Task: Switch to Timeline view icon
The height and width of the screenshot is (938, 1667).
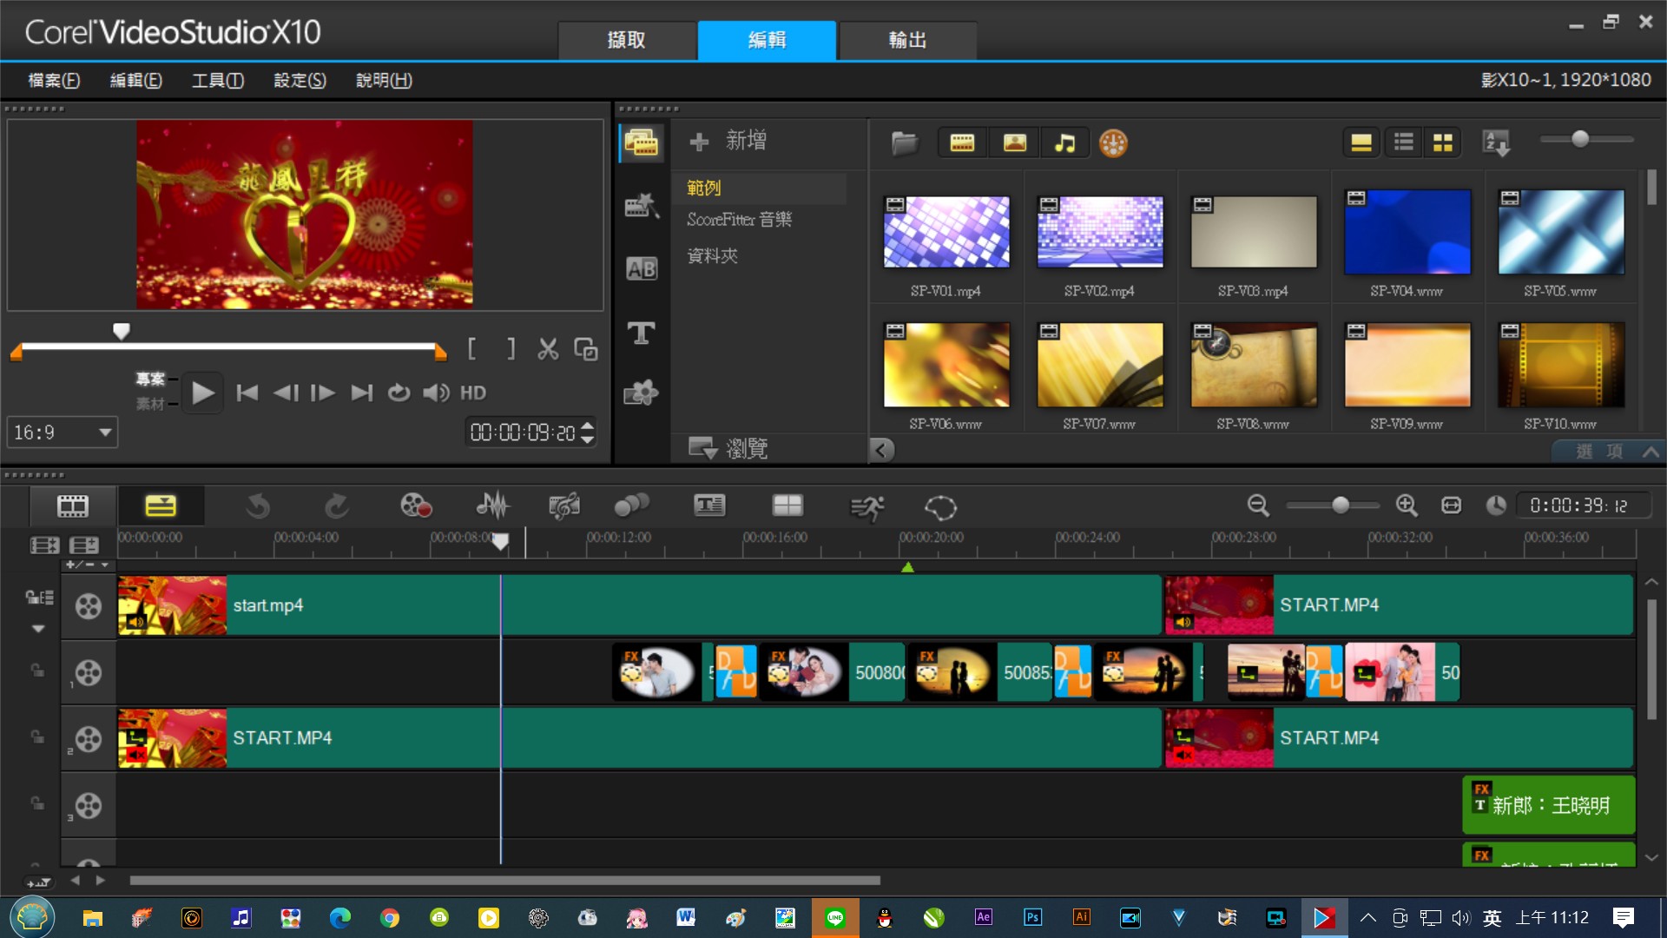Action: click(161, 506)
